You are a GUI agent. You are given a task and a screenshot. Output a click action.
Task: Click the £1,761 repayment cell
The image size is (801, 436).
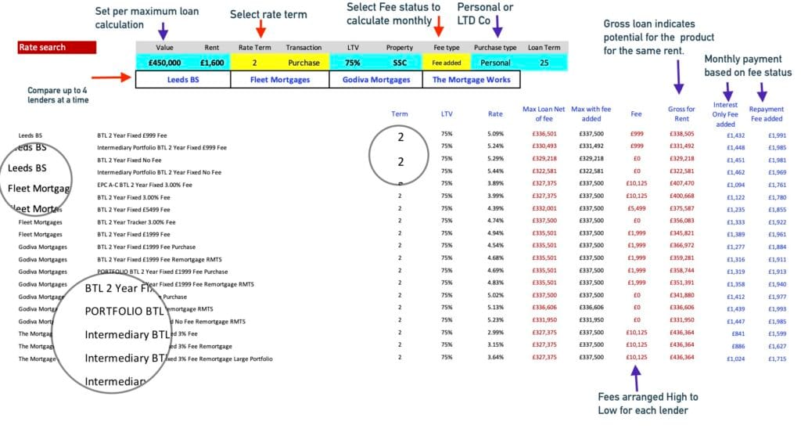pyautogui.click(x=777, y=186)
